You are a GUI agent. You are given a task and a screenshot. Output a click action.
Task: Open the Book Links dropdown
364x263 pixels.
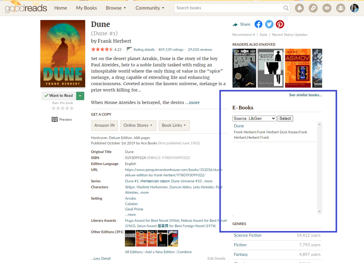(x=174, y=125)
